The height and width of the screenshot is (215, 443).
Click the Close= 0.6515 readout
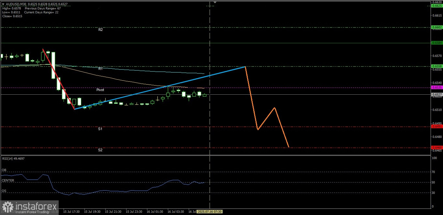coord(12,16)
